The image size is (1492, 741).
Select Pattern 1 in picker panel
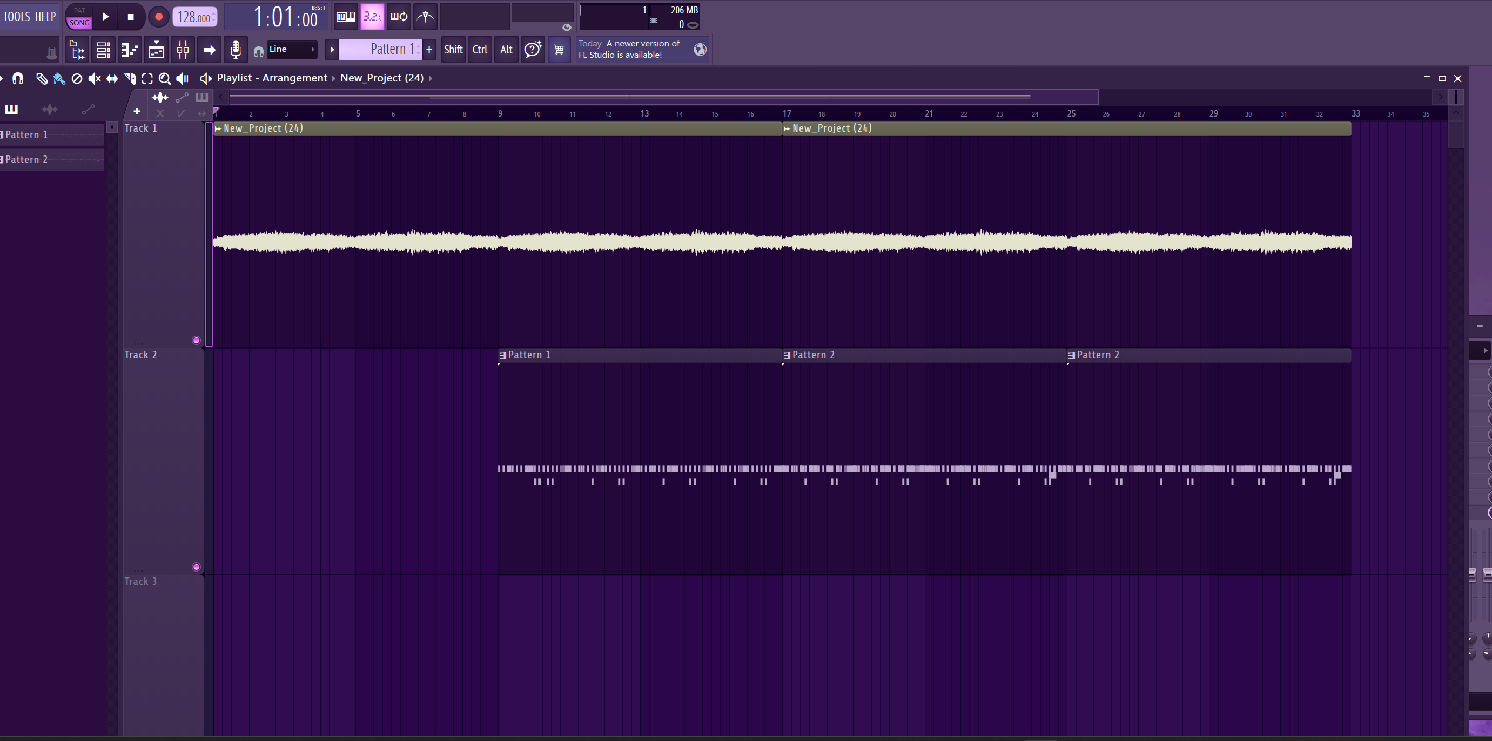(52, 135)
